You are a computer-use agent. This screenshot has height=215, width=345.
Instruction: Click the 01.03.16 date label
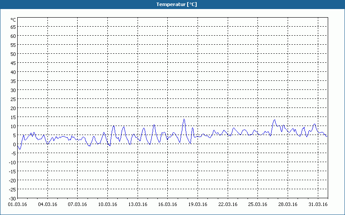17,205
